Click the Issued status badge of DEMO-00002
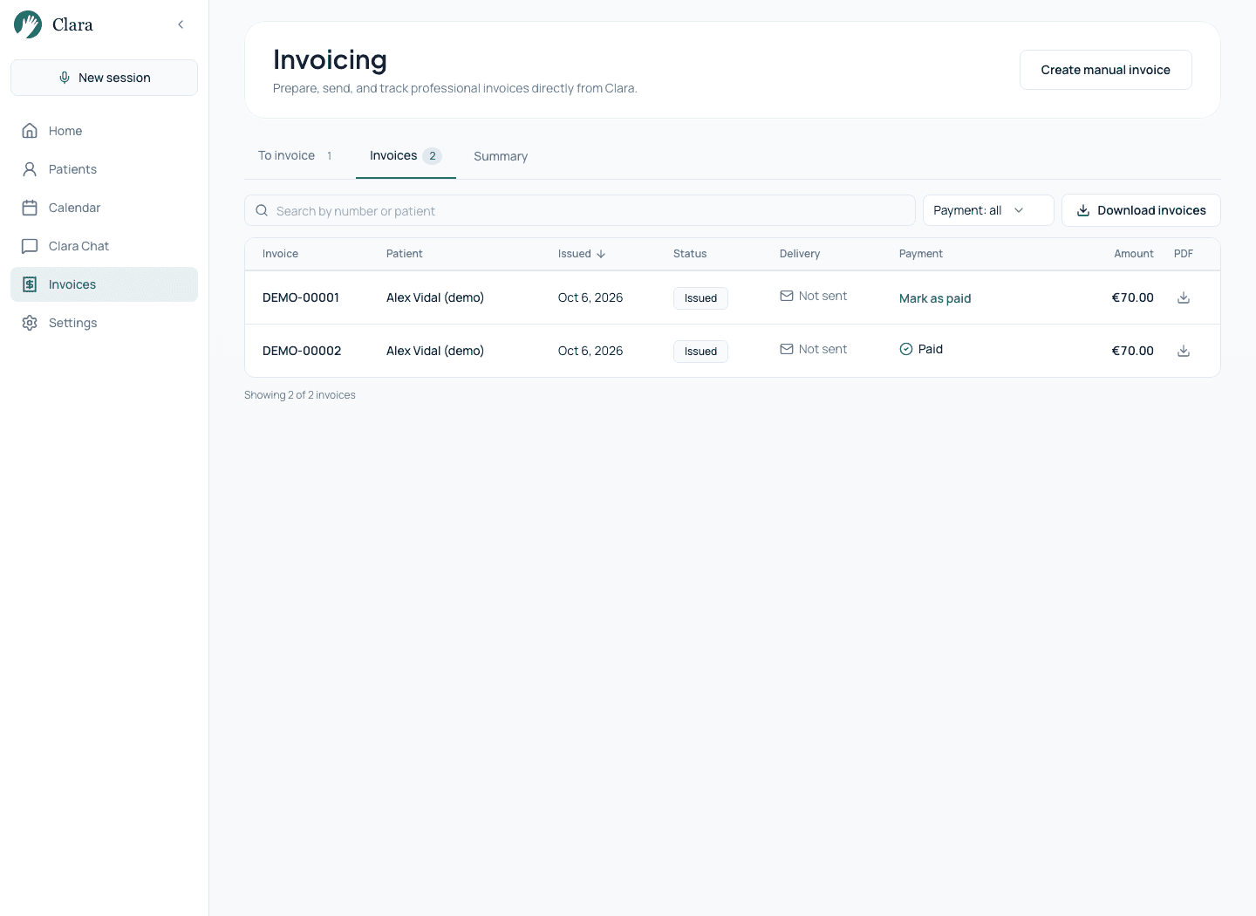The width and height of the screenshot is (1256, 916). pos(700,352)
